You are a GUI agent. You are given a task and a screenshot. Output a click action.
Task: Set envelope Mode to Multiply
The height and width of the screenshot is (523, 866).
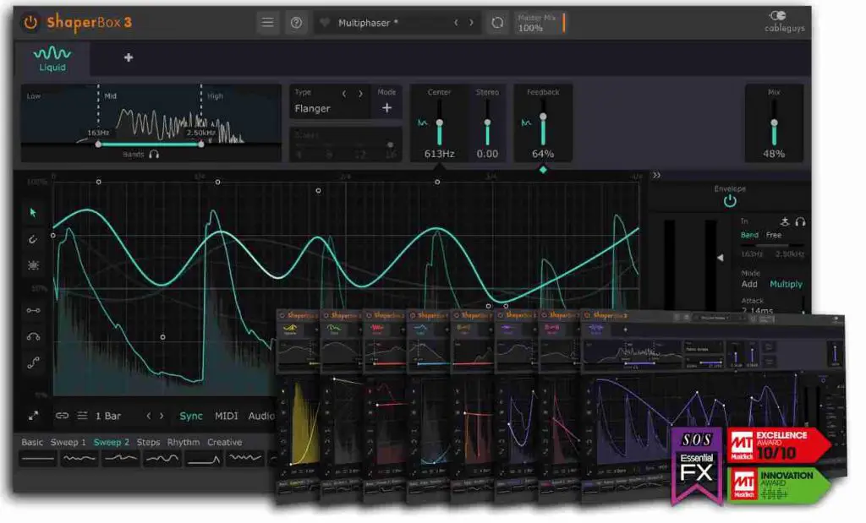[x=786, y=284]
